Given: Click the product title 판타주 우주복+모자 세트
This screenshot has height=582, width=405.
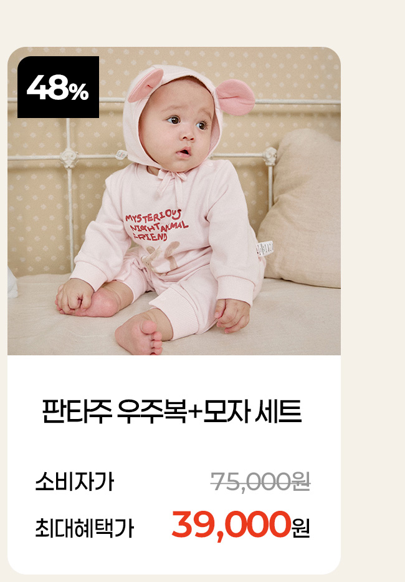Looking at the screenshot, I should click(172, 412).
